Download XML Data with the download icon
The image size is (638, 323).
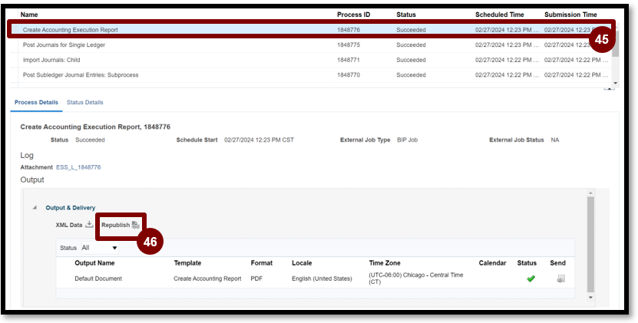tap(89, 225)
